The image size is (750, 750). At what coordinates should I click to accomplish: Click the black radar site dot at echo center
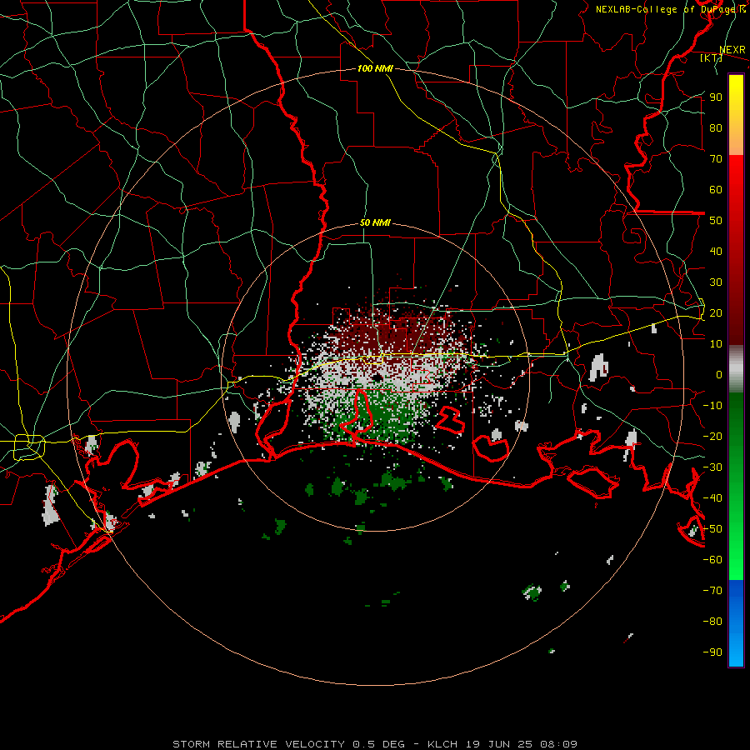(x=377, y=377)
